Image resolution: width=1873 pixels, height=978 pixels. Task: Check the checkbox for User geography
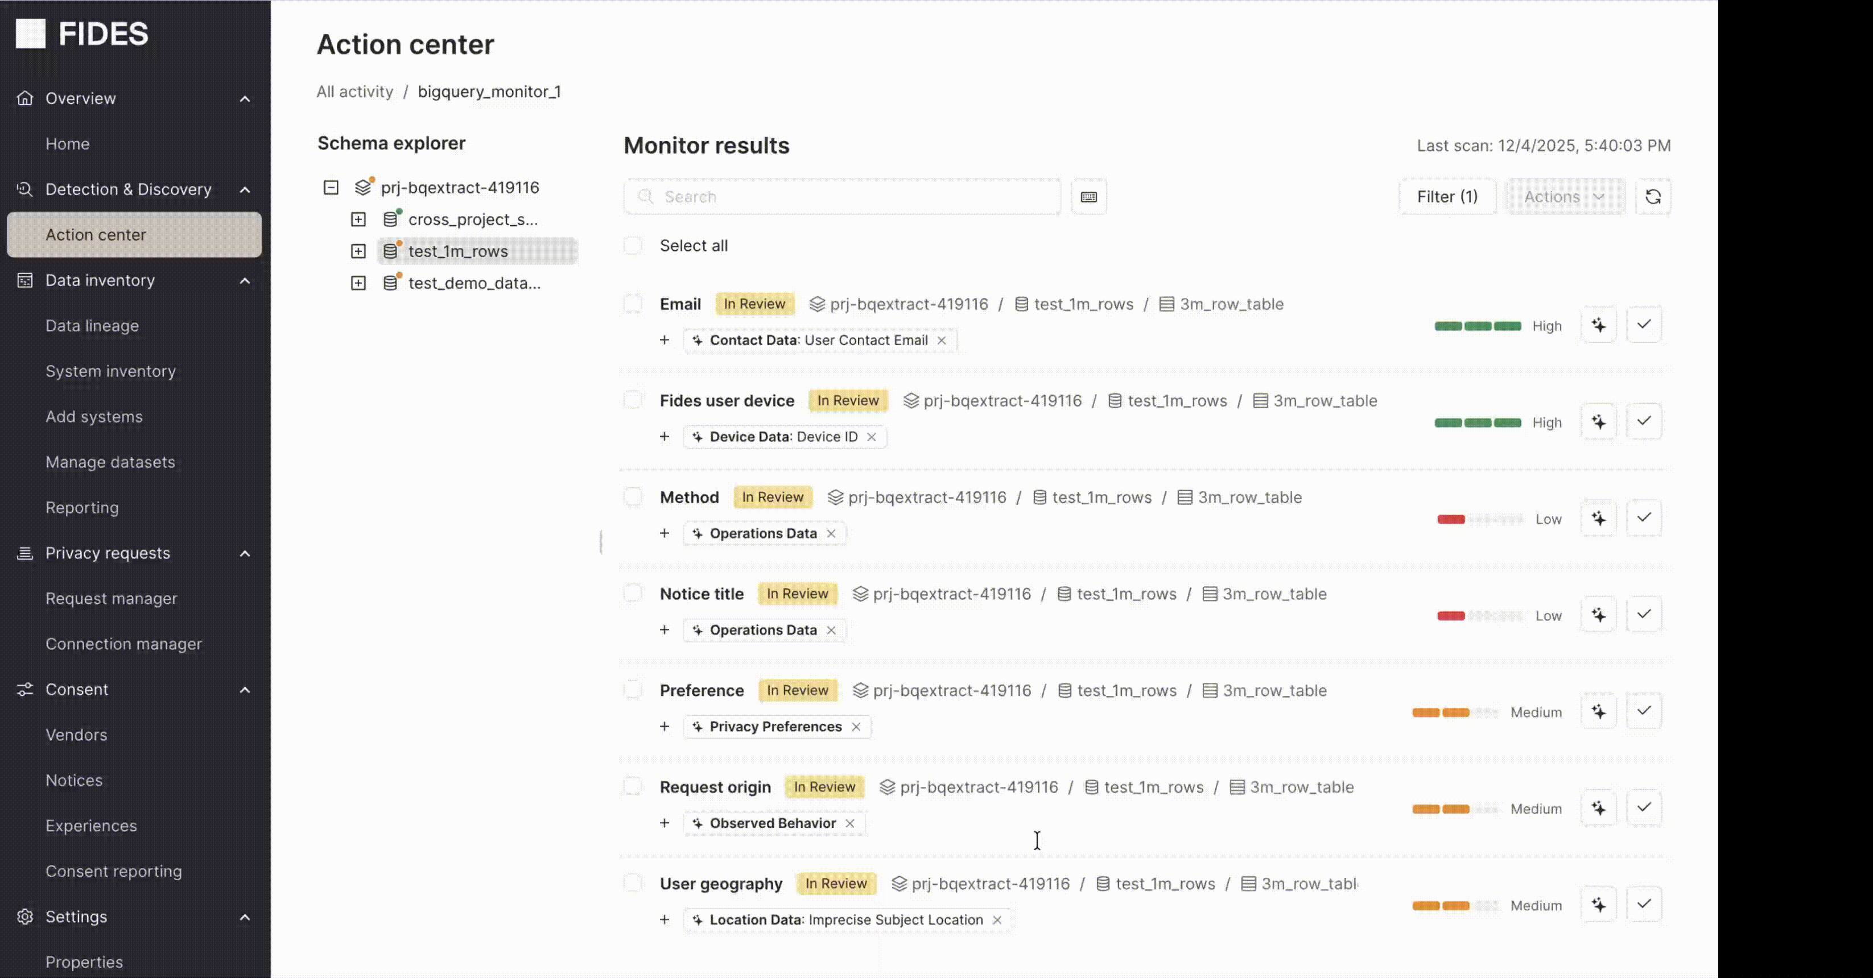tap(633, 884)
